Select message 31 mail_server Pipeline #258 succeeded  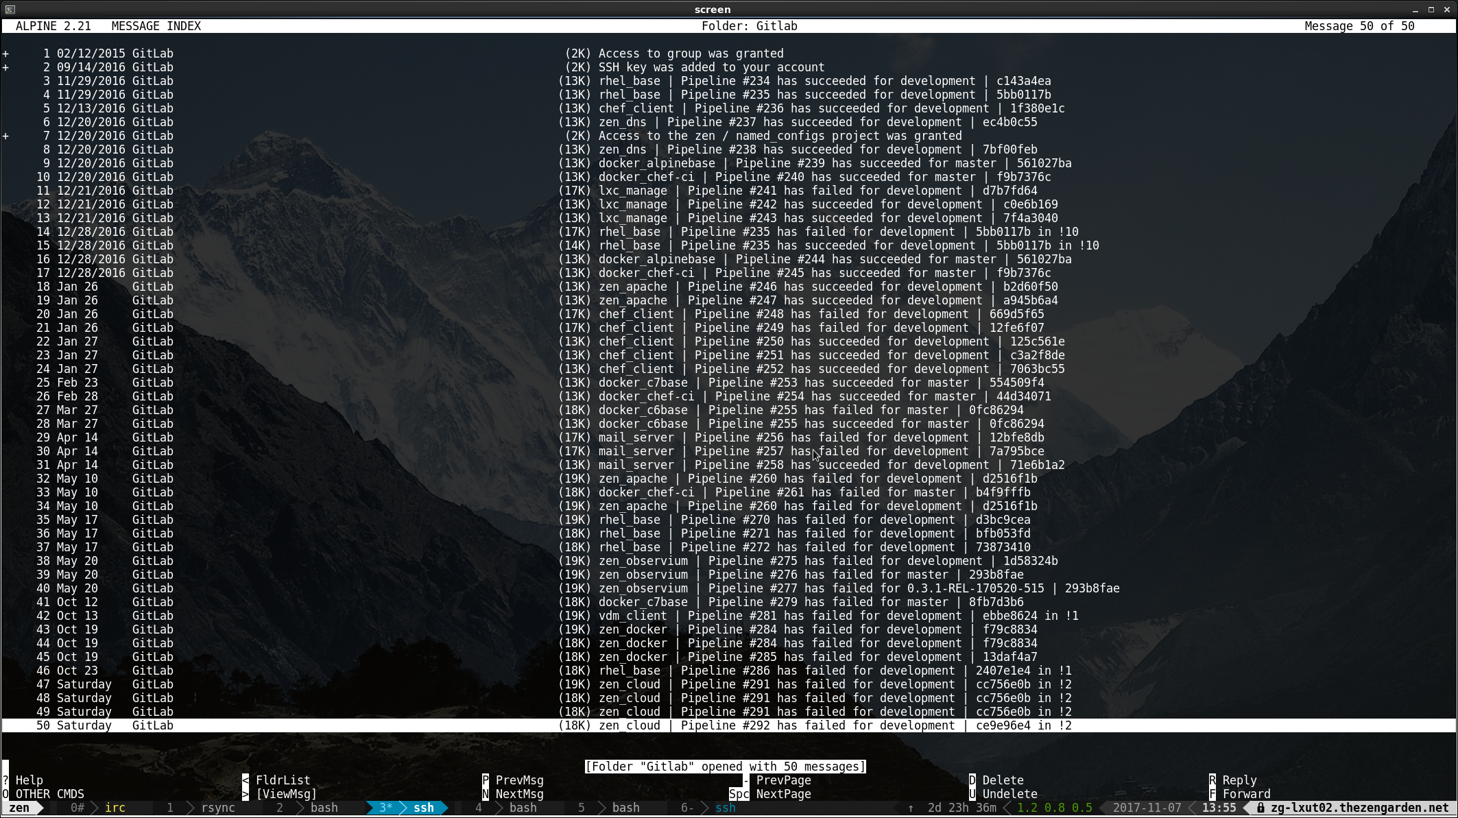(x=729, y=465)
